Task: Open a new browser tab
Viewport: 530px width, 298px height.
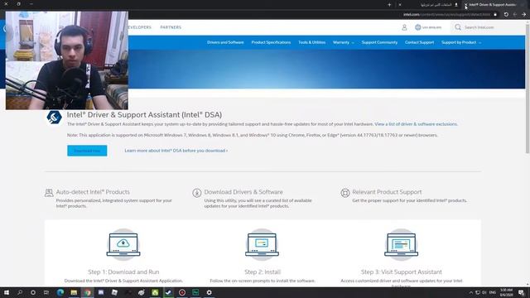Action: [389, 5]
